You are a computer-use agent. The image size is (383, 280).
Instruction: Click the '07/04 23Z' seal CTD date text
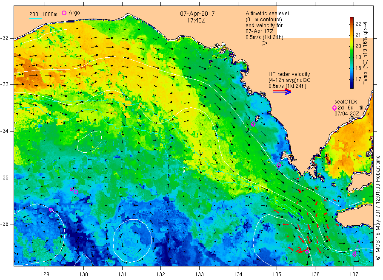point(347,114)
